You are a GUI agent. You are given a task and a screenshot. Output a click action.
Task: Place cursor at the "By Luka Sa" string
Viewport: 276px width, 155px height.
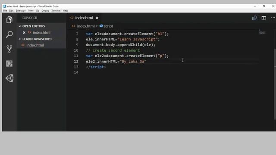[x=133, y=61]
